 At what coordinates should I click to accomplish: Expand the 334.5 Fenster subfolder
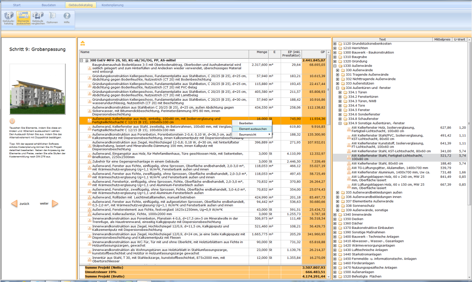340,111
